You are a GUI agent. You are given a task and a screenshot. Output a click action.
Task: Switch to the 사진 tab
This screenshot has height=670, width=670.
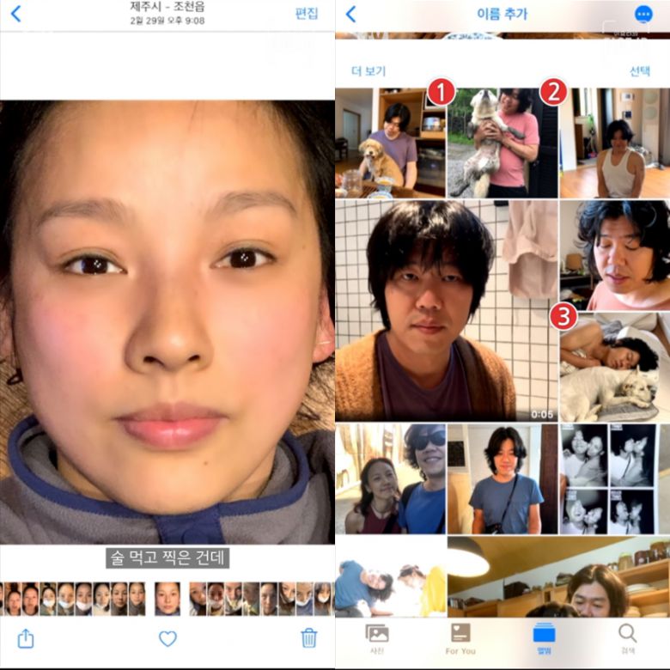(377, 639)
